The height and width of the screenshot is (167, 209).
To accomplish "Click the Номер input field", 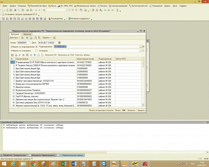I will [x=23, y=43].
